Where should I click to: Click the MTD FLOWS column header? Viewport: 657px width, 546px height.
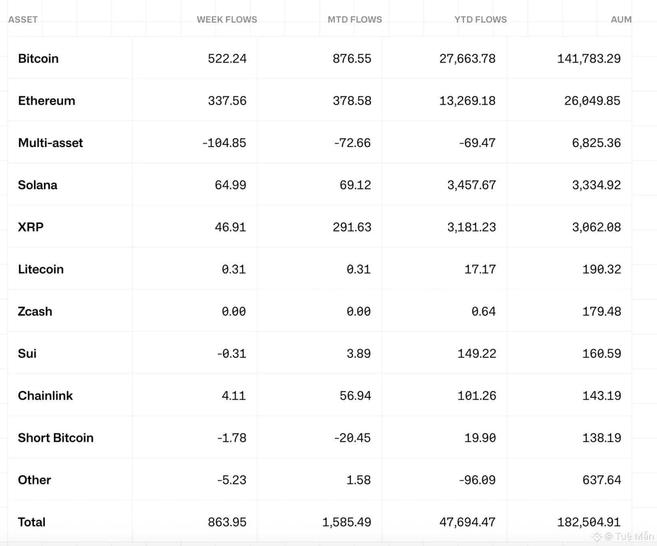(354, 20)
